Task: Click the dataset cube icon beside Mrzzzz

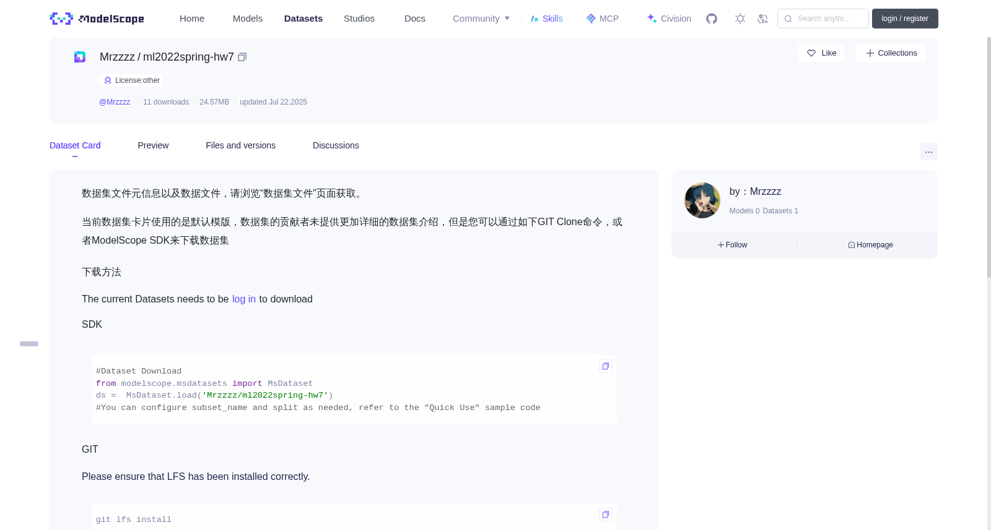Action: pos(80,57)
